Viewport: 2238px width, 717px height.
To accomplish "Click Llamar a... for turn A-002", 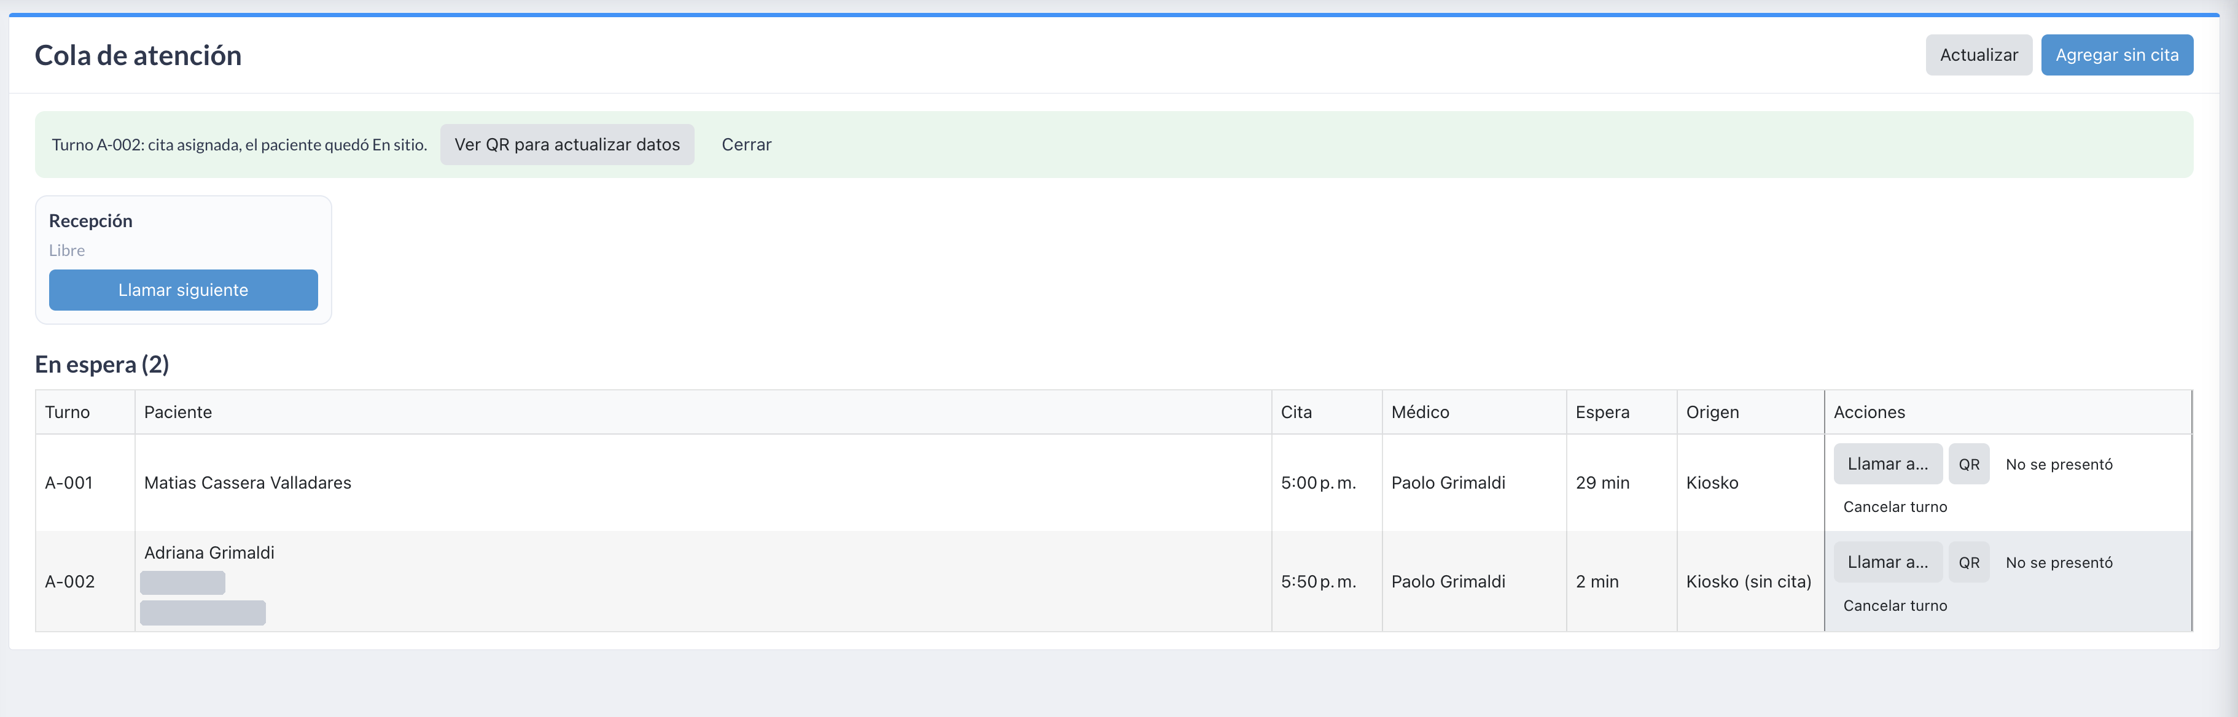I will pos(1887,562).
